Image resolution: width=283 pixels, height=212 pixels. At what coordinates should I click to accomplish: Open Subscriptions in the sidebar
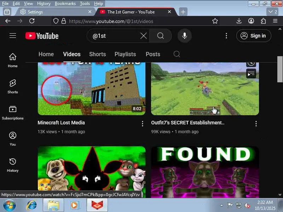(13, 113)
